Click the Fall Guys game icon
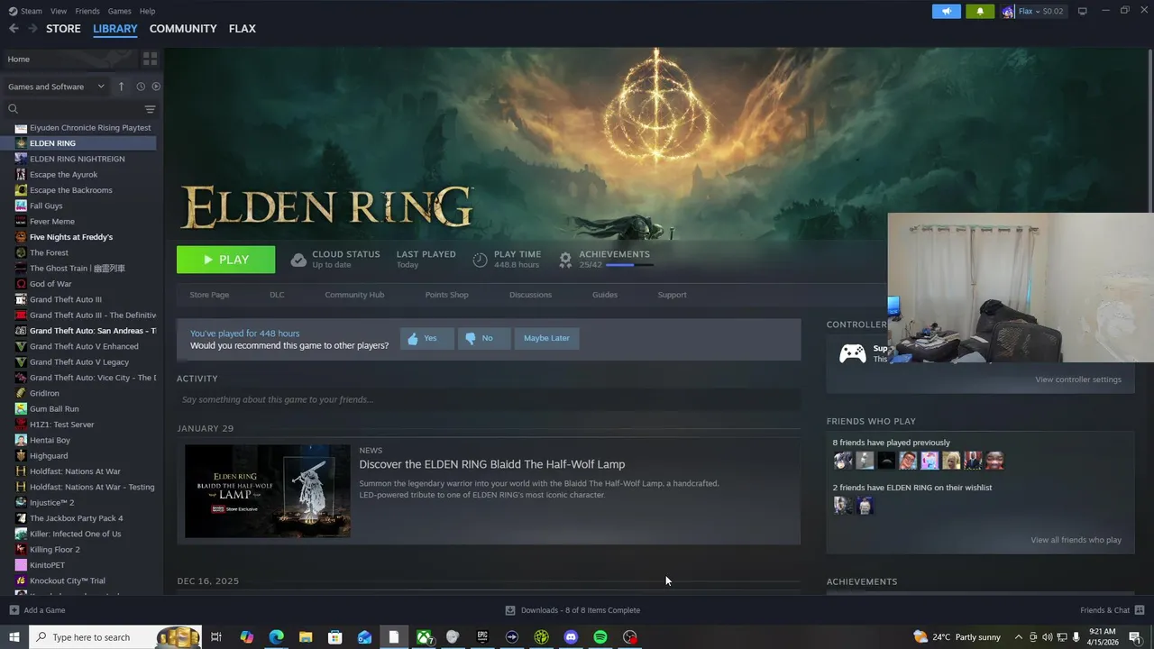This screenshot has height=649, width=1154. click(x=21, y=206)
